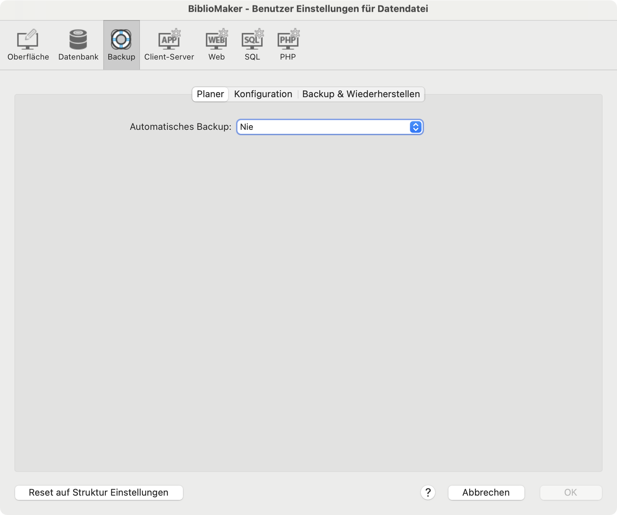Click the Abbrechen button
This screenshot has width=617, height=515.
[x=486, y=493]
